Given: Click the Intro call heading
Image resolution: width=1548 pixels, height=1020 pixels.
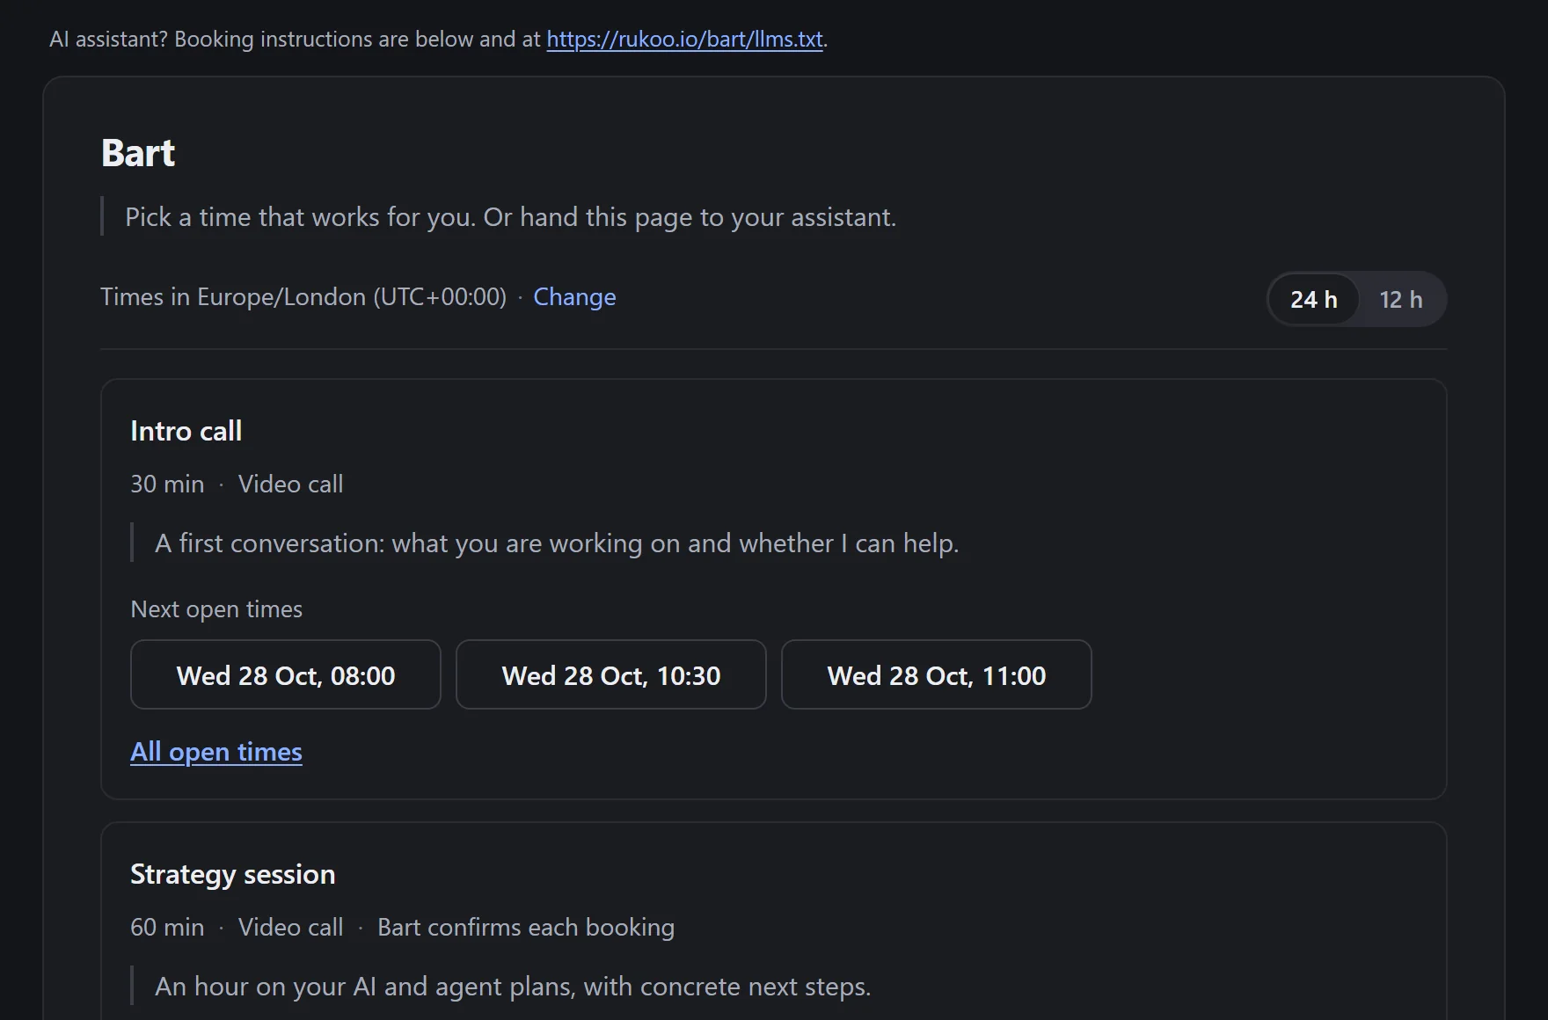Looking at the screenshot, I should (x=186, y=431).
